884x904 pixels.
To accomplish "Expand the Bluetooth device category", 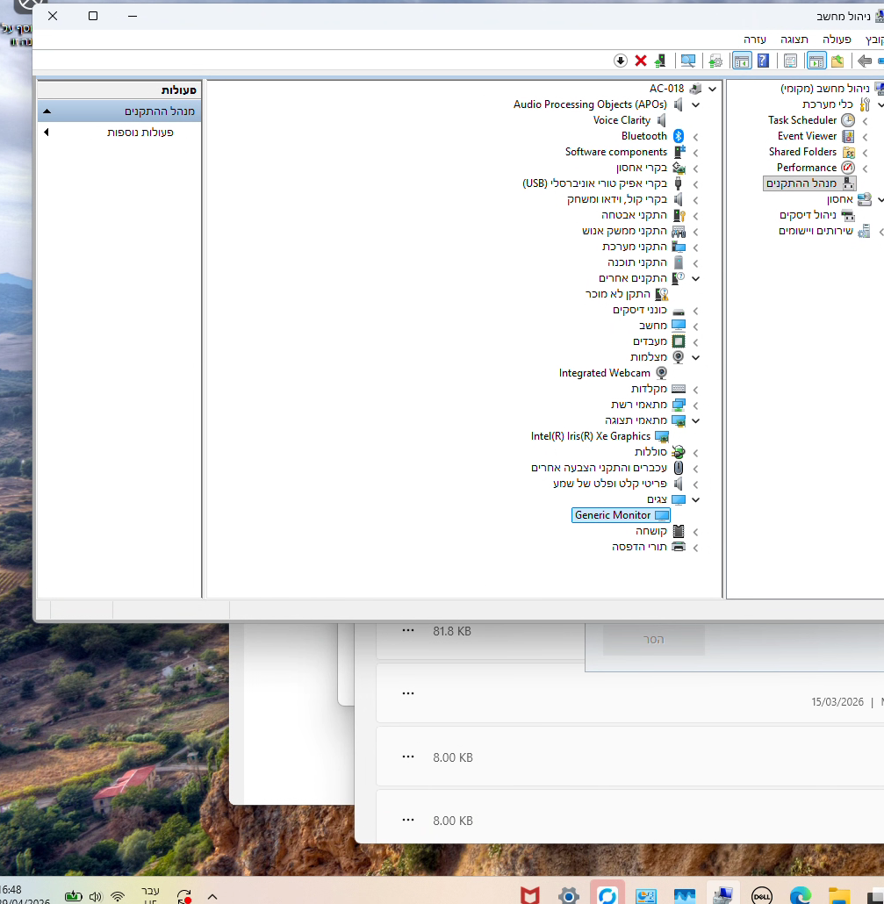I will click(x=695, y=137).
